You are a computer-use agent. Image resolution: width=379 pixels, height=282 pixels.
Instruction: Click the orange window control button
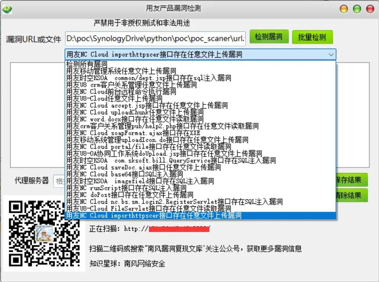(344, 9)
